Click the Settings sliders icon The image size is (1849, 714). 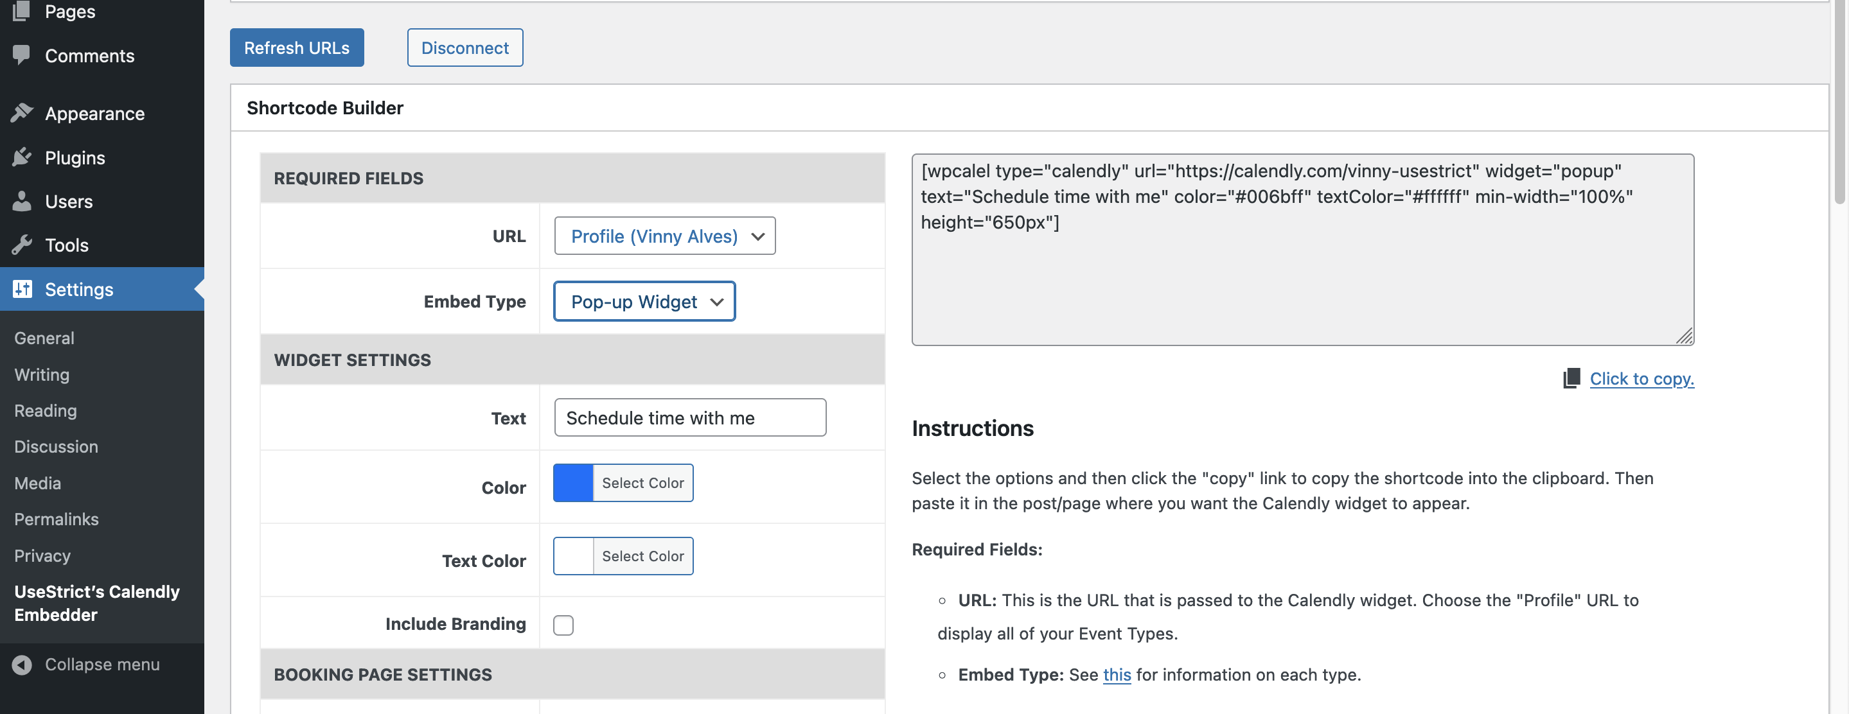(x=22, y=288)
